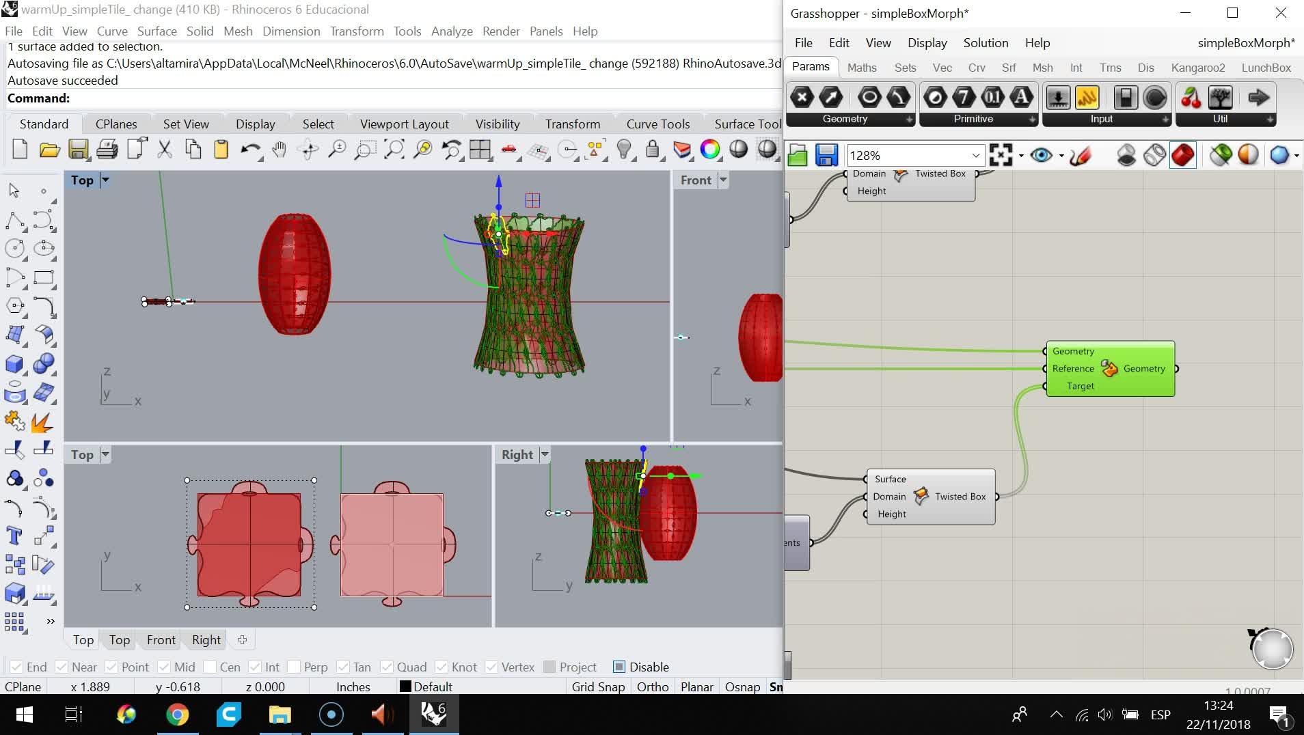
Task: Toggle the End osnap checkbox
Action: point(16,667)
